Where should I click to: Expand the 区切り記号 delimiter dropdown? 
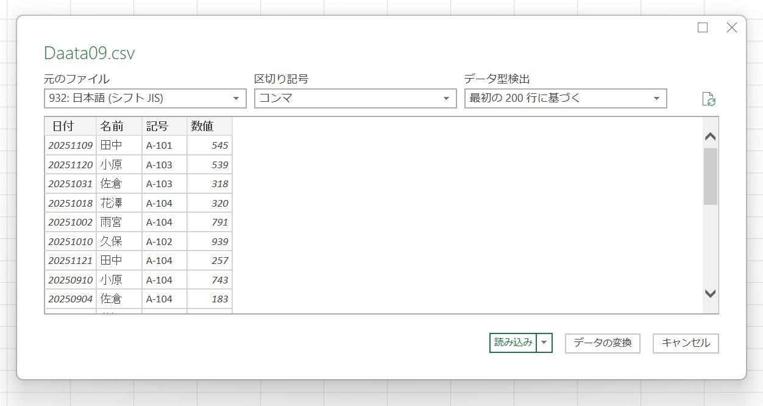[x=355, y=98]
